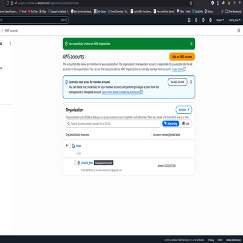The height and width of the screenshot is (243, 243).
Task: Open the browser hamburger menu
Action: pyautogui.click(x=239, y=3)
